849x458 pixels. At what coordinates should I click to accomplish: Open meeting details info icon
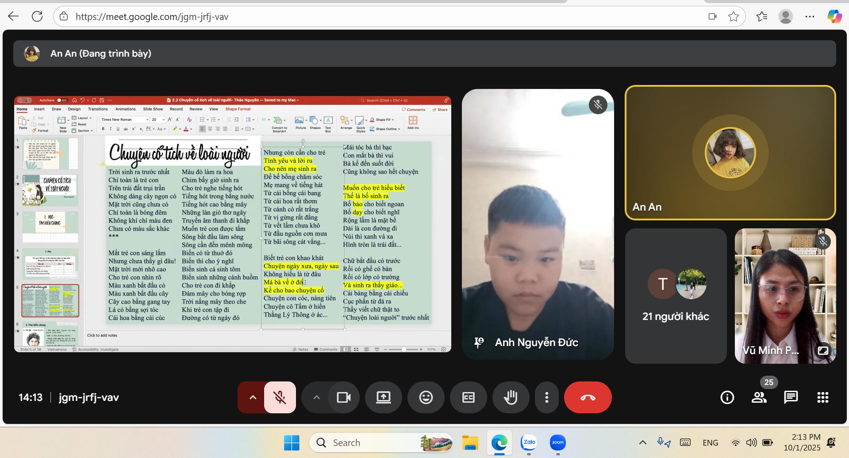click(x=727, y=397)
